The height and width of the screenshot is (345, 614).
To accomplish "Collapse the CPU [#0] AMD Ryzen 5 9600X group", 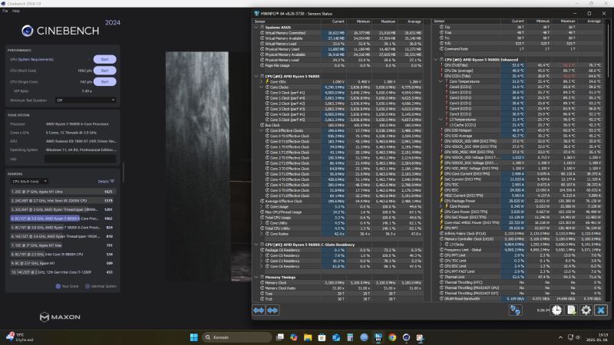I will click(x=256, y=76).
